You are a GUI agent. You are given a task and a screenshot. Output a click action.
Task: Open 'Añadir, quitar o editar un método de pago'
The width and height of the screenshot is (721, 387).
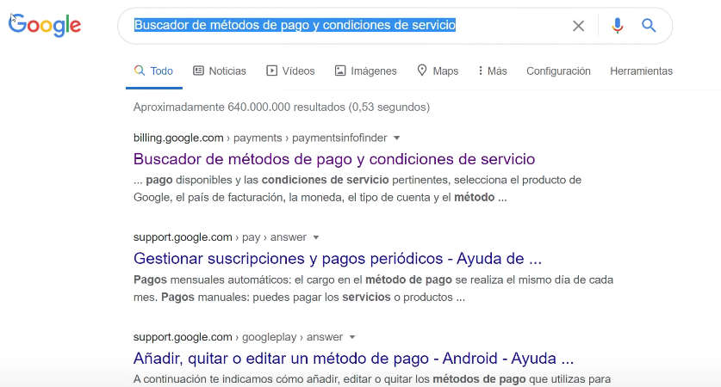353,358
